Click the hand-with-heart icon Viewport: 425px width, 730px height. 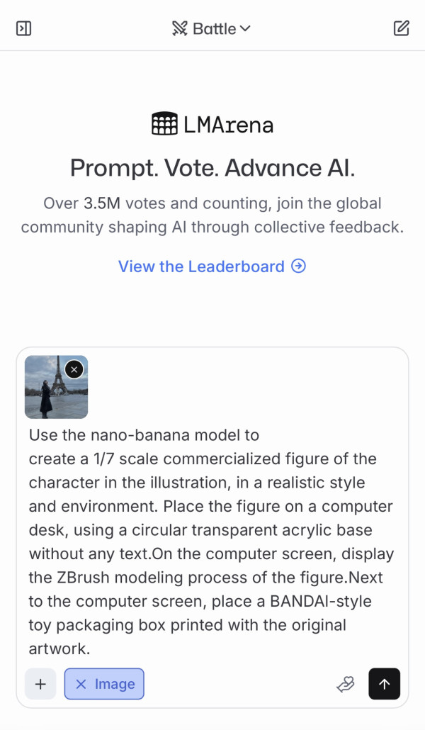pos(345,684)
